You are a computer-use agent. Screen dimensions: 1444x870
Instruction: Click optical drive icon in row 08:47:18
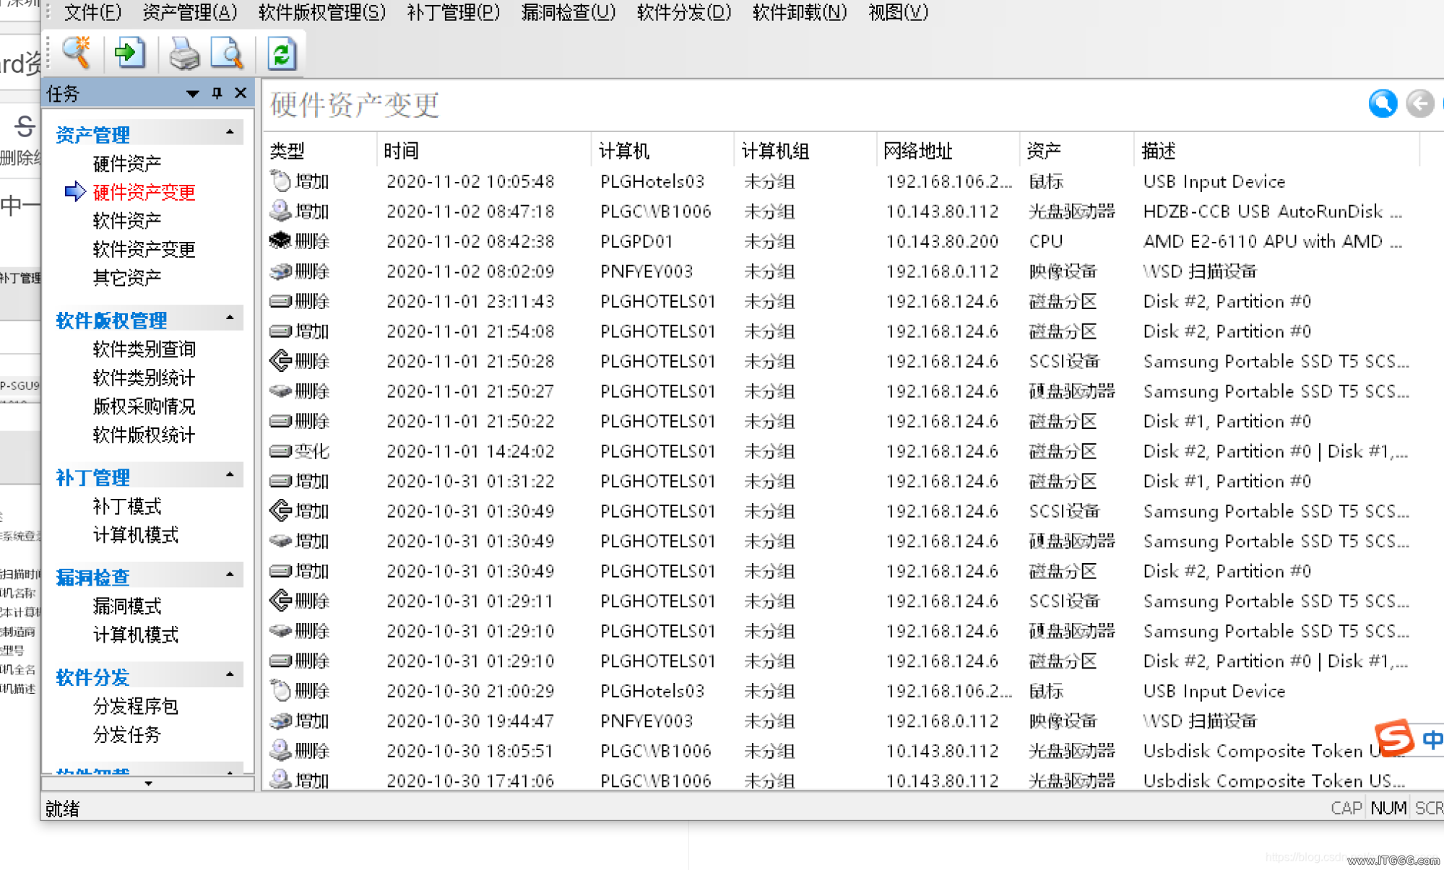280,211
